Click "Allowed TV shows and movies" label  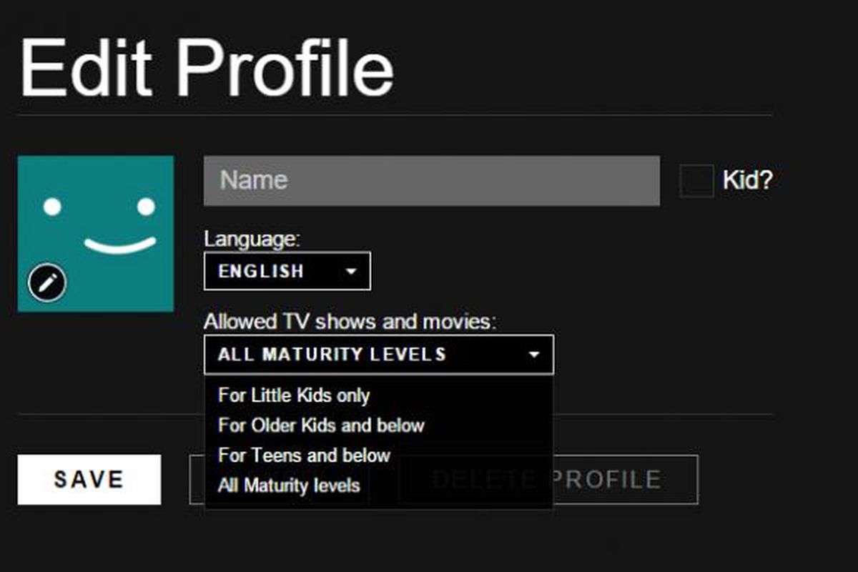pyautogui.click(x=350, y=322)
